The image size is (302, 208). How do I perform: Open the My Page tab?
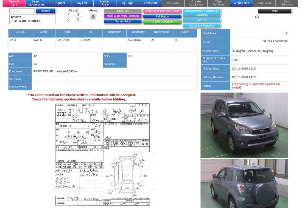click(x=127, y=3)
